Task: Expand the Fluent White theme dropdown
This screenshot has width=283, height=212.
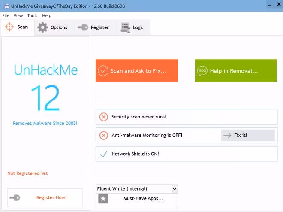Action: 174,188
